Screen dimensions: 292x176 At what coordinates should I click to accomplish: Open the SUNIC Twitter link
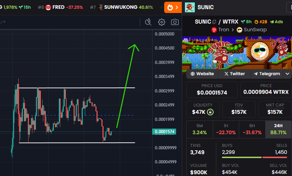click(x=235, y=74)
